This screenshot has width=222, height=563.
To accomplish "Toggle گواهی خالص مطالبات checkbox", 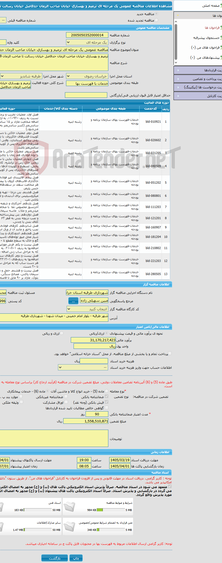I will [106, 408].
